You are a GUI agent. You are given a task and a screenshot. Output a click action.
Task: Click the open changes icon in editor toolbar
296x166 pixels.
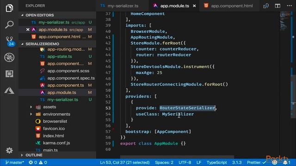click(x=266, y=6)
